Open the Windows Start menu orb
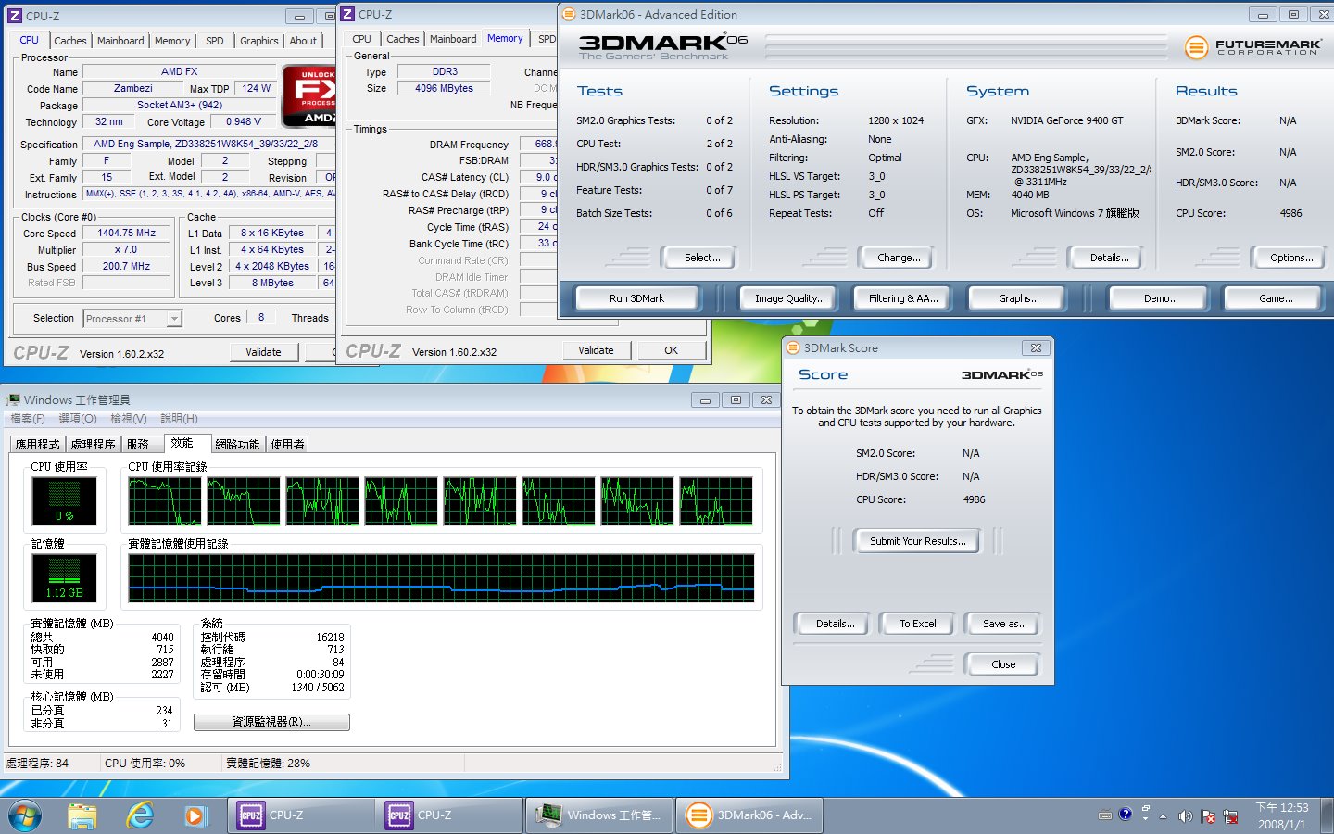Screen dimensions: 1334x834 pyautogui.click(x=25, y=815)
